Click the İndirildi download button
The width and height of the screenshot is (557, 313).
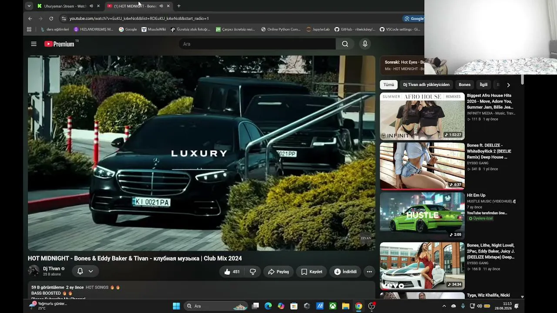tap(345, 272)
